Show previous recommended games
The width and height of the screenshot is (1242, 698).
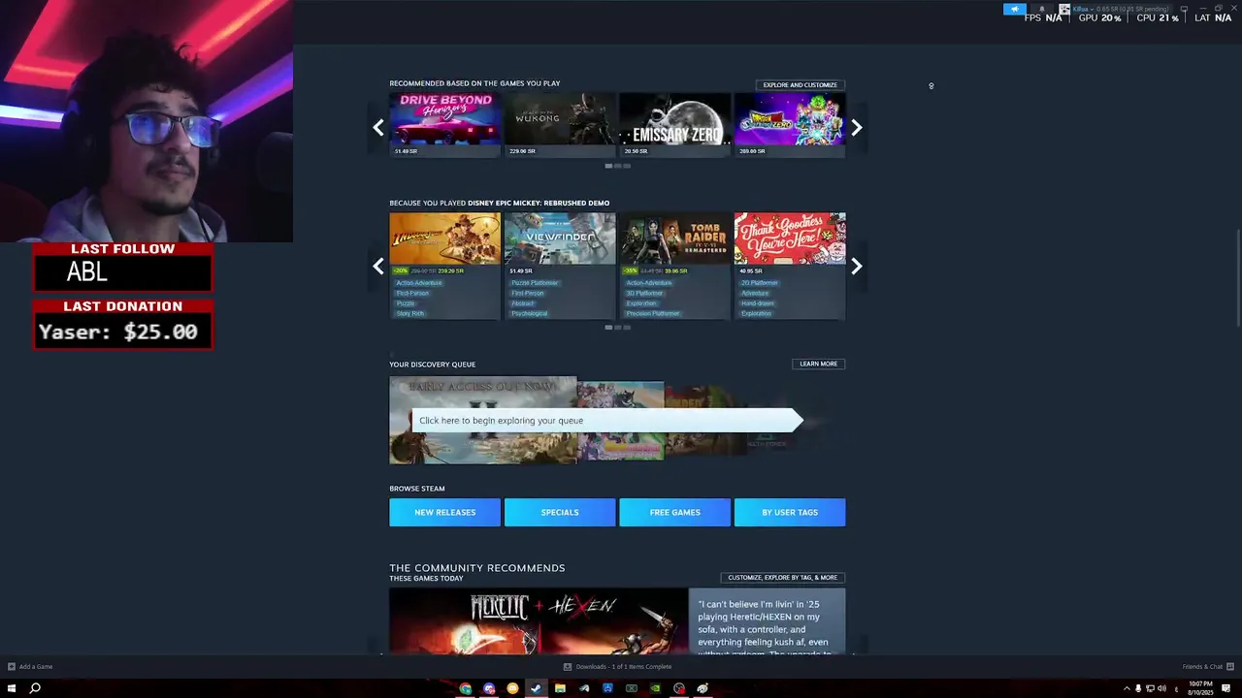378,127
